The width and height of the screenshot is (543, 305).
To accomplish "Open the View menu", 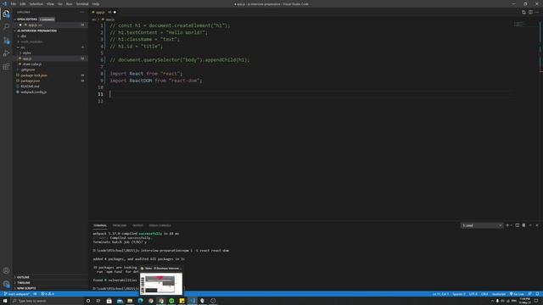I will click(x=50, y=3).
